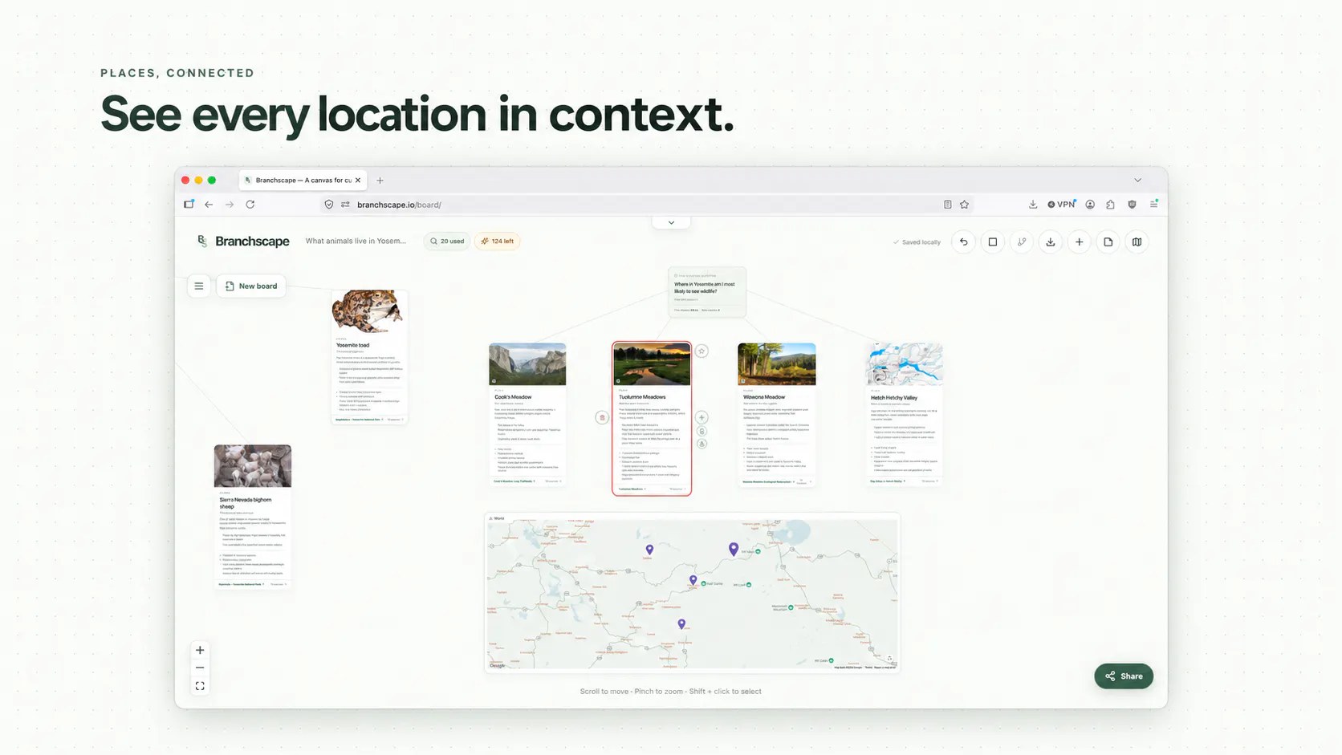Zoom in the canvas with the plus control
The height and width of the screenshot is (755, 1342).
pos(200,650)
